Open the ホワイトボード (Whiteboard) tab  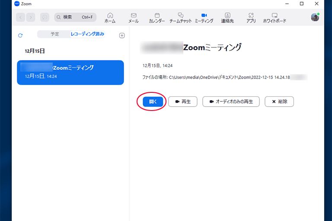tap(275, 18)
